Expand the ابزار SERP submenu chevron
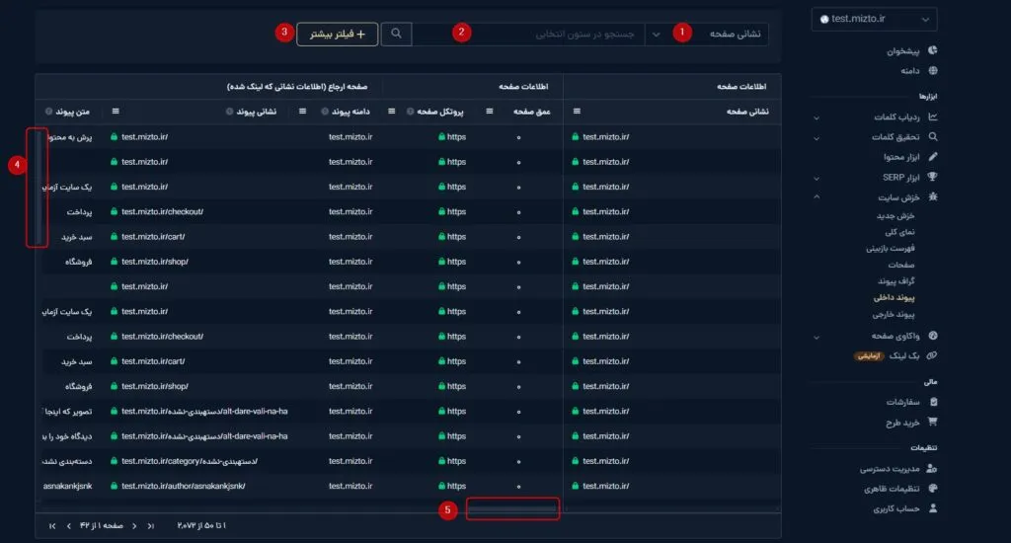Viewport: 1011px width, 543px height. coord(817,178)
